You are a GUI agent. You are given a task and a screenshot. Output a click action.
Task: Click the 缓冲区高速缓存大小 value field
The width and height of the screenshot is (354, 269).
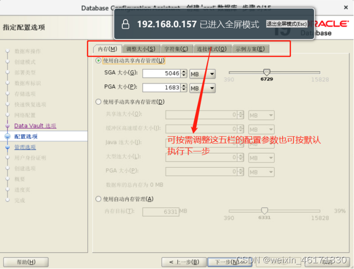coord(201,129)
